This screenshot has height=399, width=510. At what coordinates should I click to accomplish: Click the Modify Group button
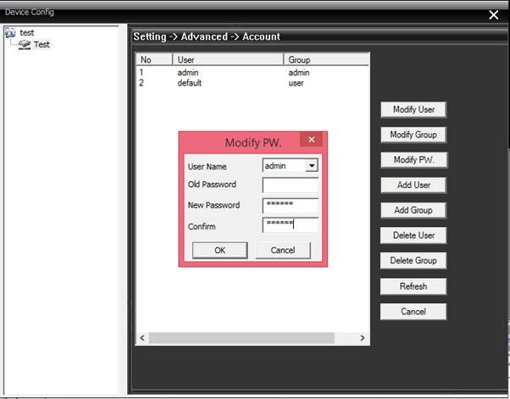coord(413,136)
